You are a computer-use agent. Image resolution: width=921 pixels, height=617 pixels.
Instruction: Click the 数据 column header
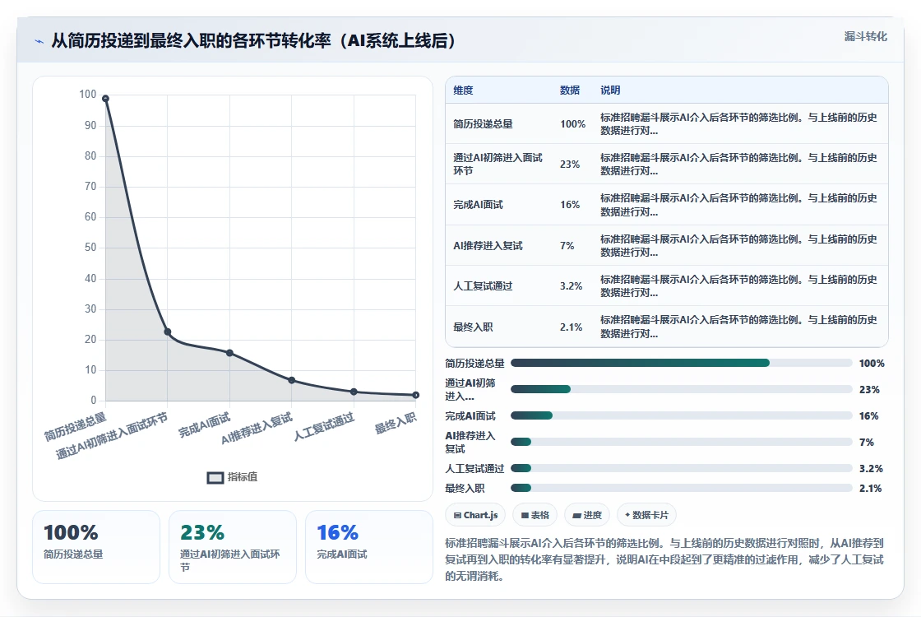[570, 90]
